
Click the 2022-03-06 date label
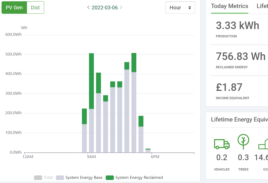pos(105,8)
